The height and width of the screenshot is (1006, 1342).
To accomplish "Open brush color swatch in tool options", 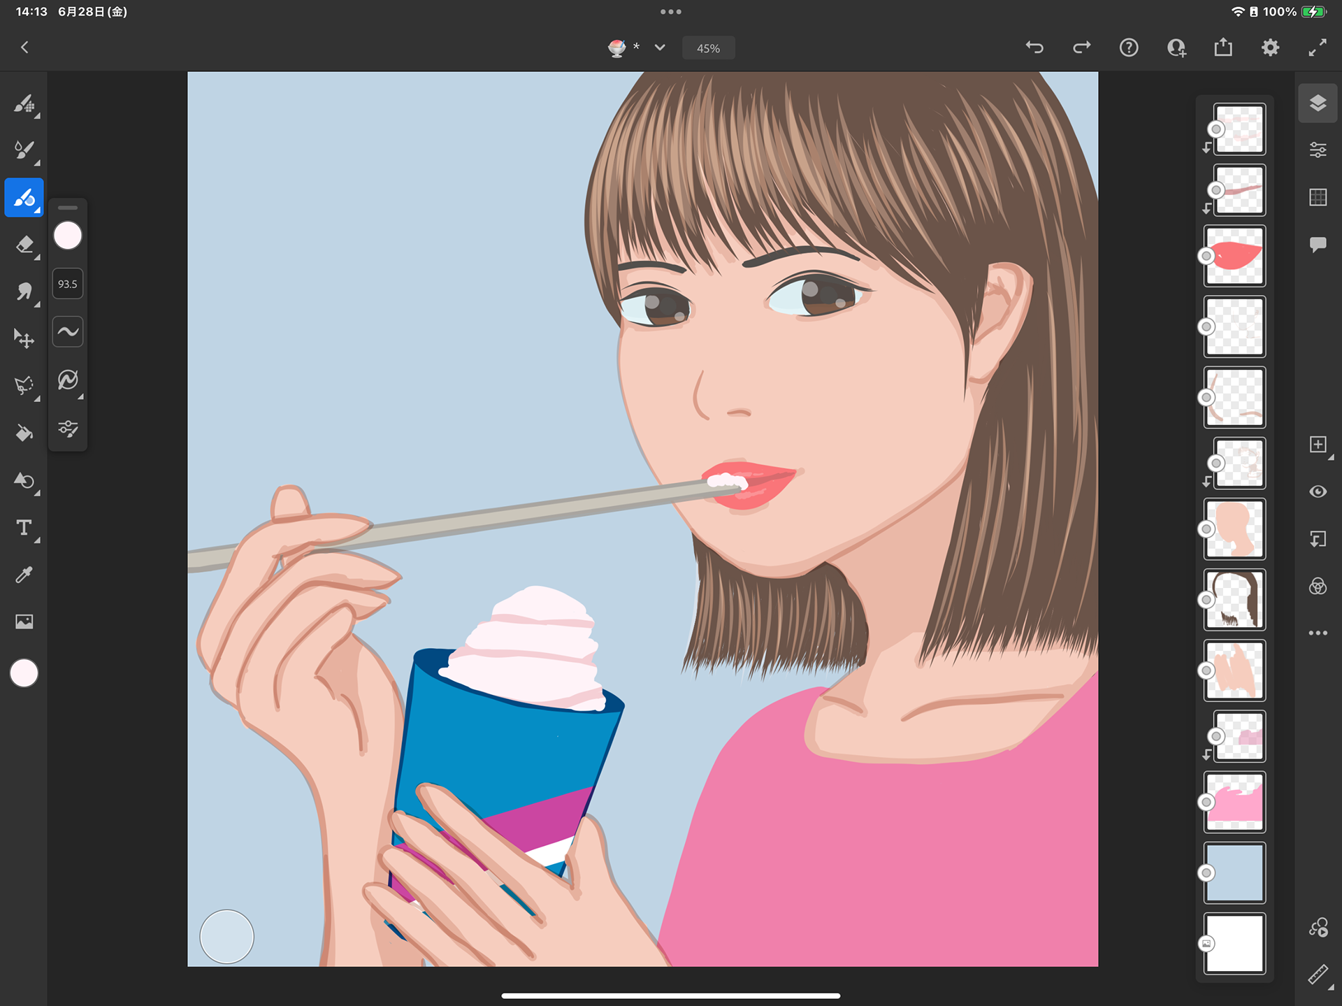I will pos(68,236).
